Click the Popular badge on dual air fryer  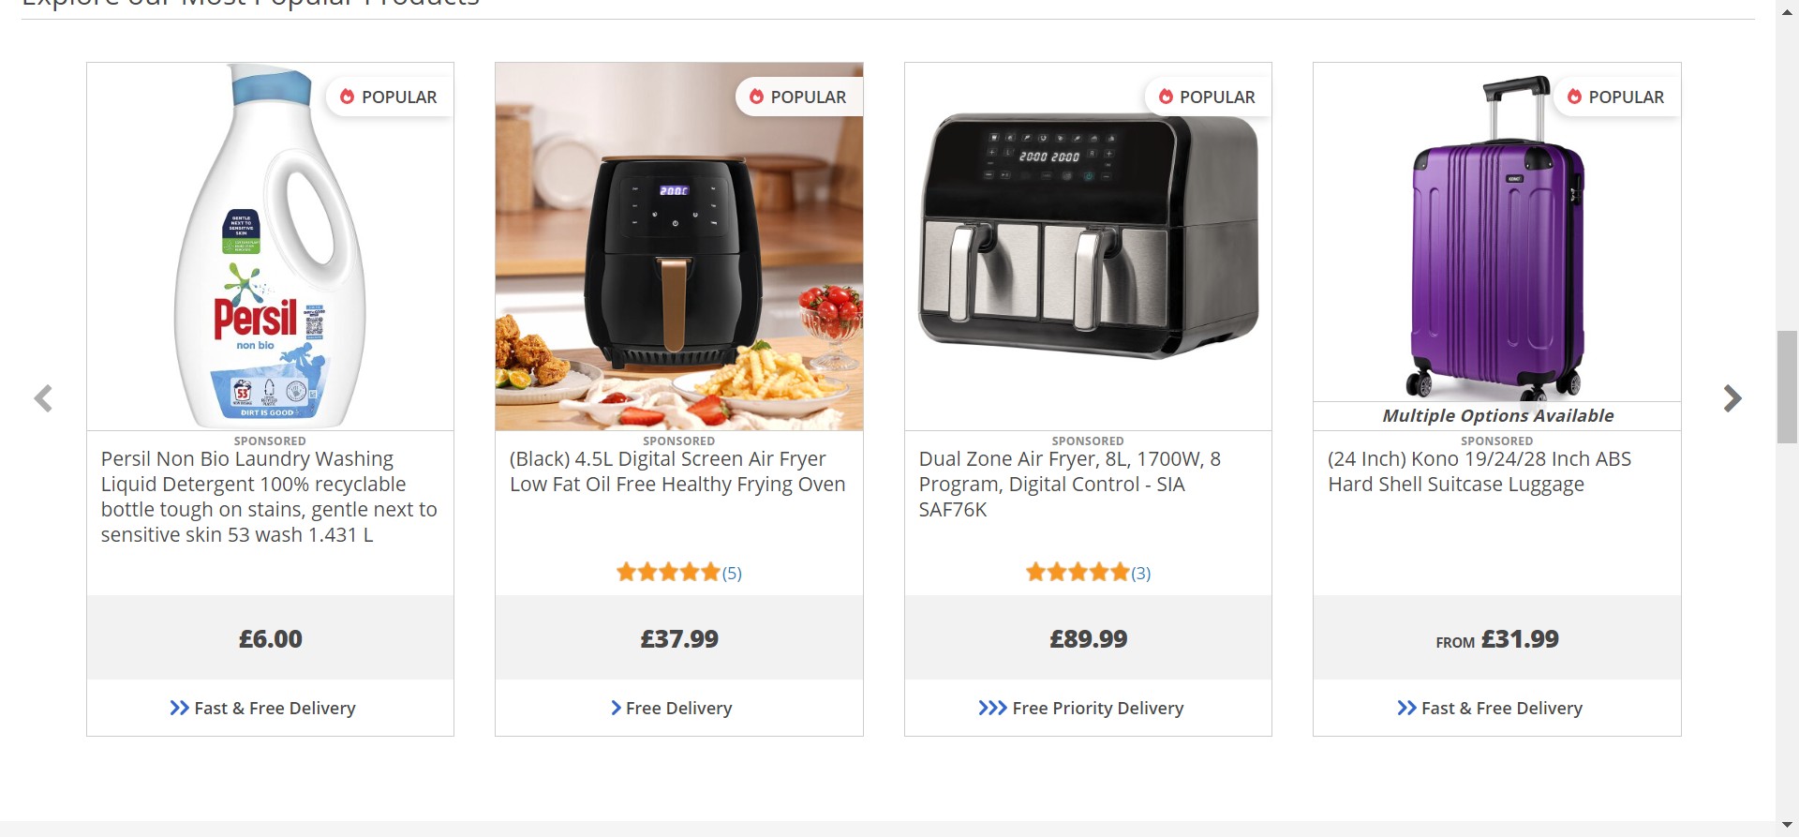point(1207,97)
